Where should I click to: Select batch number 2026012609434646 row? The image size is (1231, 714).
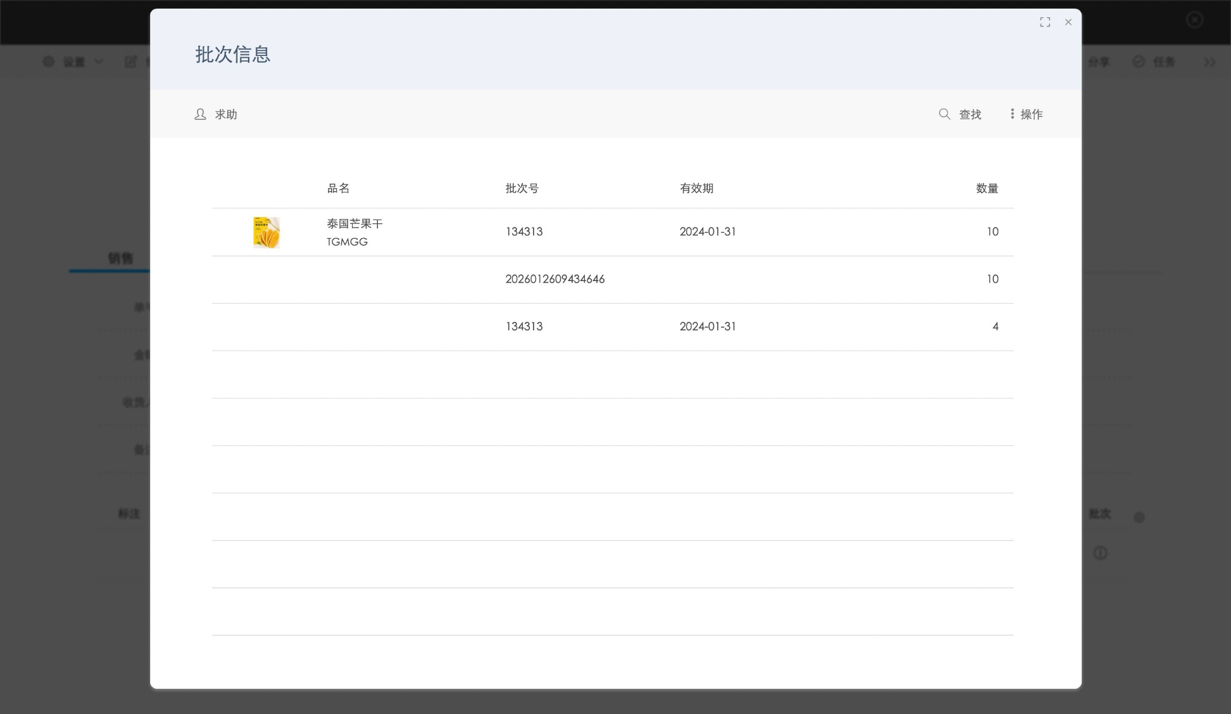point(555,279)
